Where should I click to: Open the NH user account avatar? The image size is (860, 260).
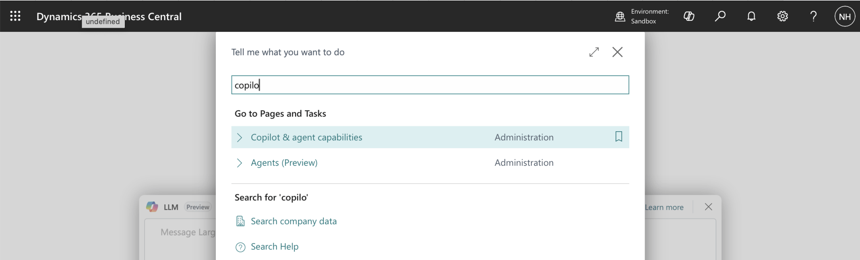(x=845, y=17)
